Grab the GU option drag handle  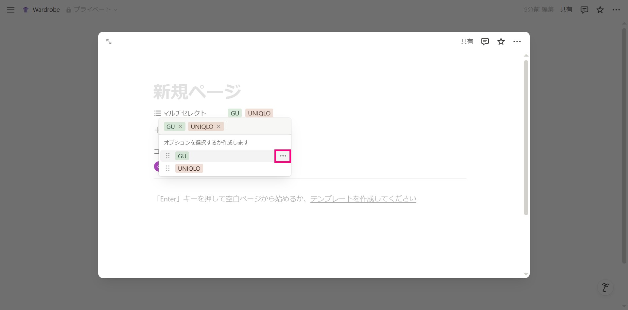pyautogui.click(x=168, y=156)
